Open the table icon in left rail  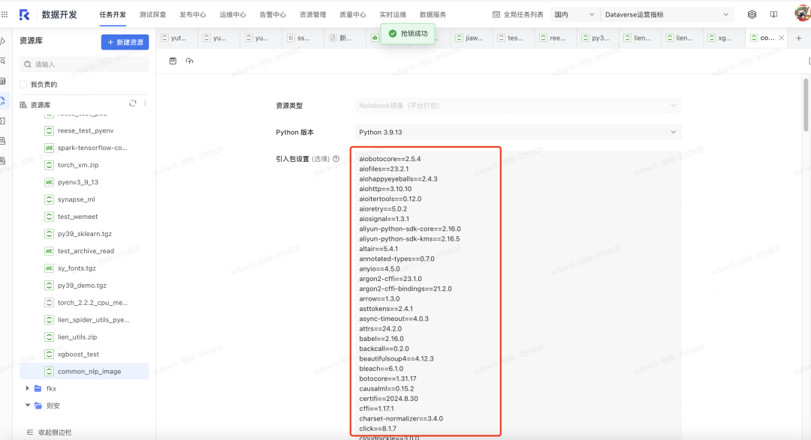click(x=2, y=81)
